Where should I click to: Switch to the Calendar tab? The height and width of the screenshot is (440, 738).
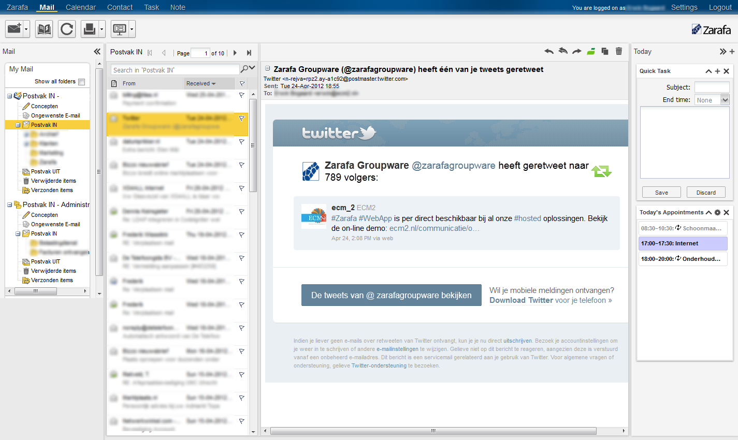[81, 7]
